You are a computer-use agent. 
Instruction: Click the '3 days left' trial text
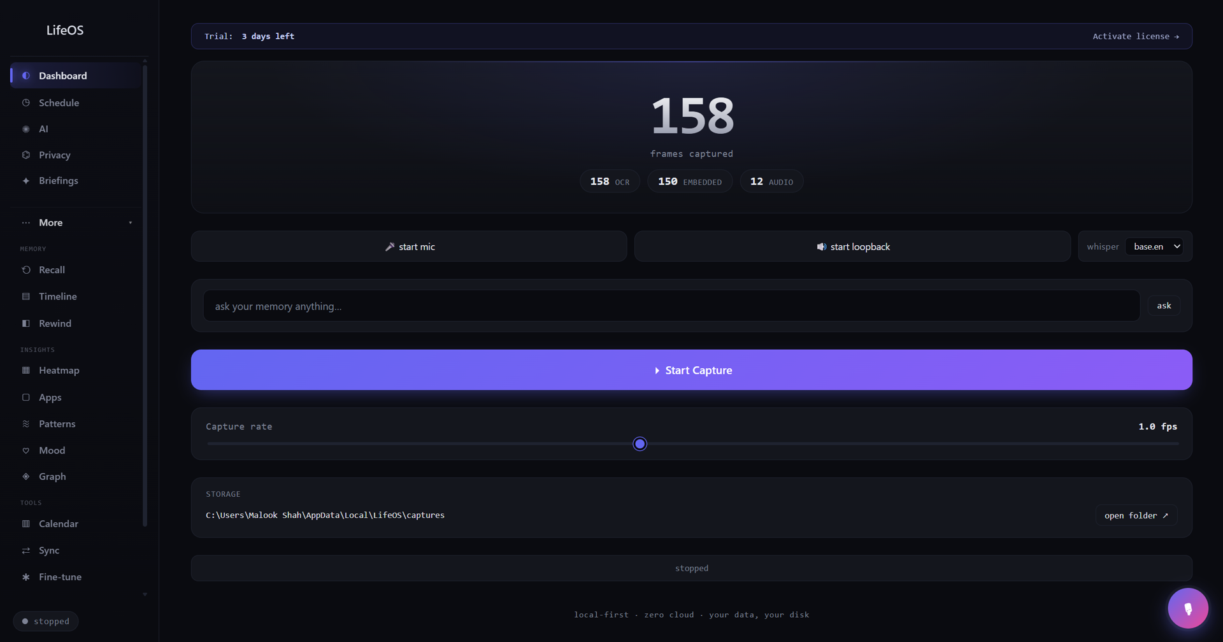pos(268,36)
